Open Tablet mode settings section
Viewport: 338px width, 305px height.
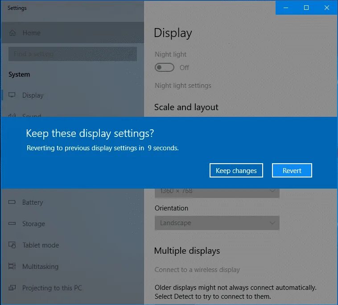pos(72,245)
